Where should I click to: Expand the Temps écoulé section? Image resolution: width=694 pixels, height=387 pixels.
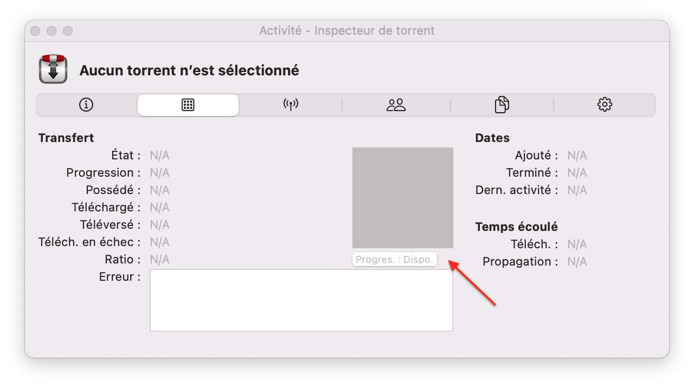(516, 227)
